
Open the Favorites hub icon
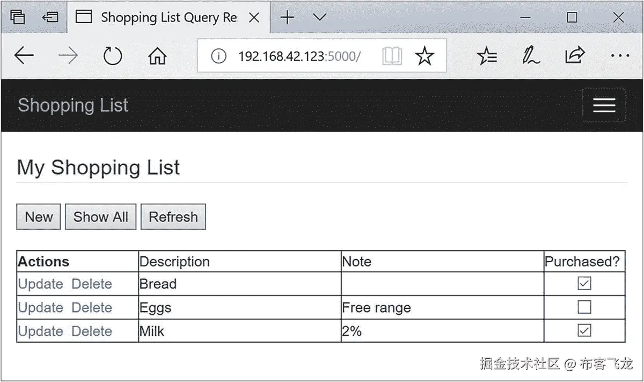487,55
